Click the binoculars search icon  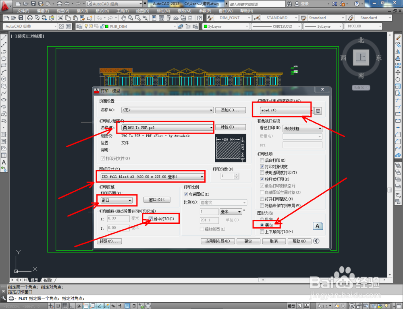289,4
